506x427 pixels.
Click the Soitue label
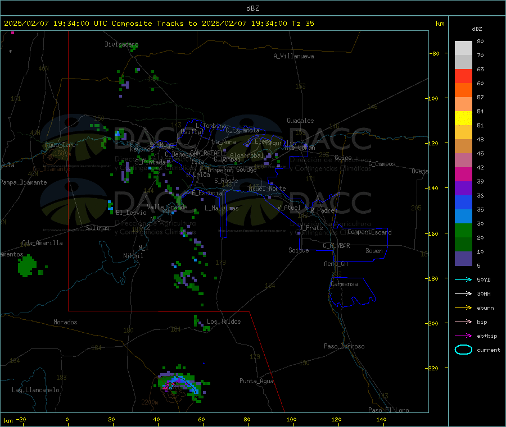point(299,250)
